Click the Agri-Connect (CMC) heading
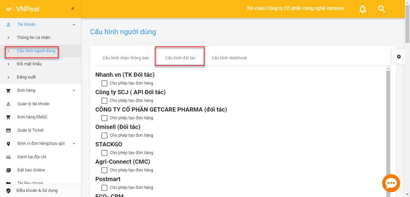 point(123,162)
